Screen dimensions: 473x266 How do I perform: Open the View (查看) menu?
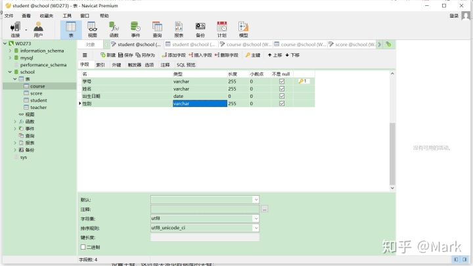point(26,16)
